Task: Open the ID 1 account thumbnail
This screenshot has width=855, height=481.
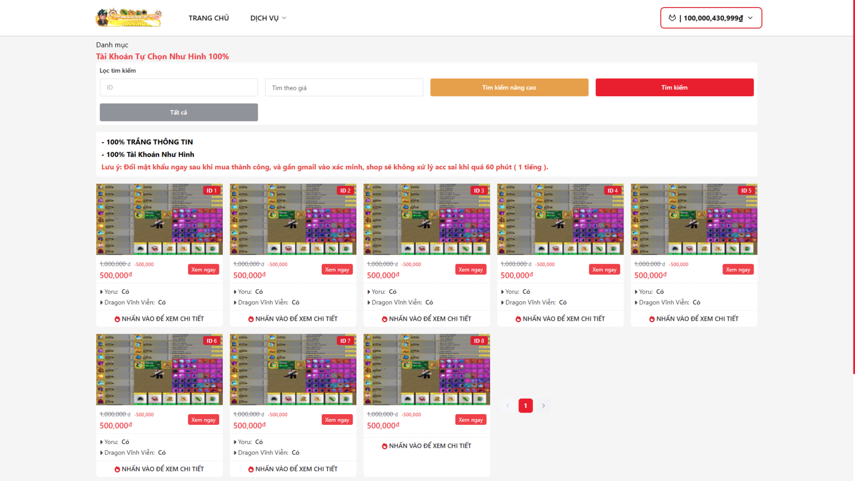Action: coord(159,219)
